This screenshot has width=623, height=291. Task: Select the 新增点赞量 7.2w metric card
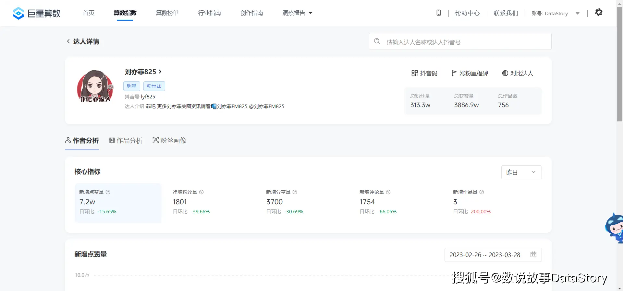pos(118,203)
